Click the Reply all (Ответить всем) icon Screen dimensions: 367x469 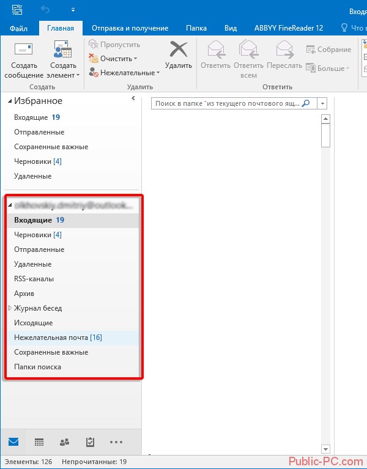[x=248, y=50]
